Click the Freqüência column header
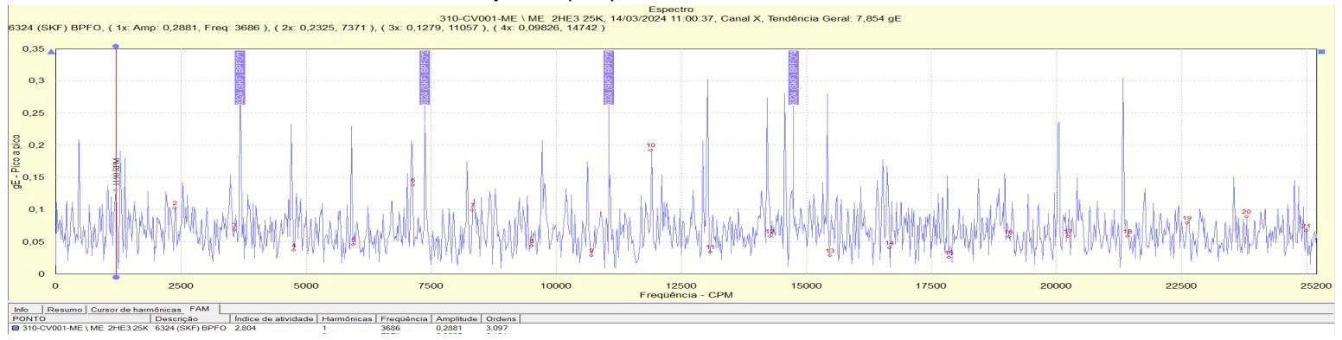Viewport: 1342px width, 340px height. (406, 319)
